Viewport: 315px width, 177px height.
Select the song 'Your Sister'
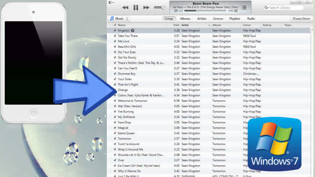click(x=125, y=79)
